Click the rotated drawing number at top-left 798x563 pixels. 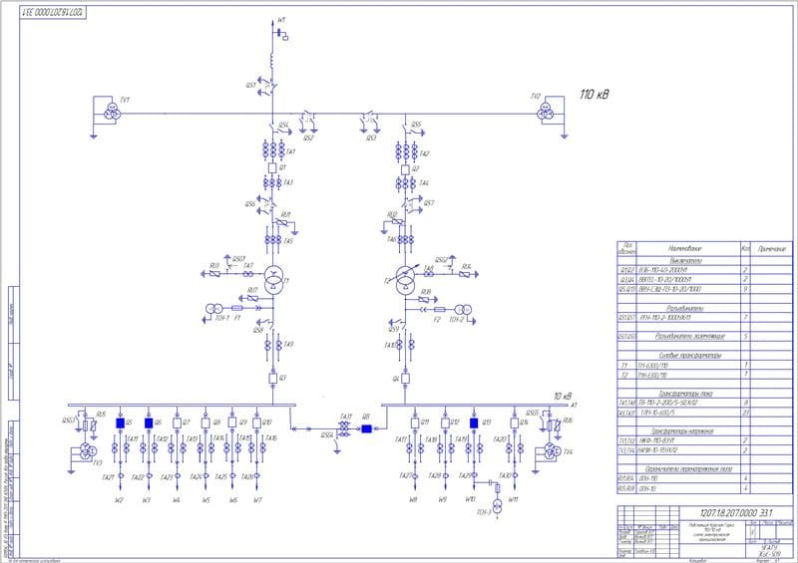point(53,13)
